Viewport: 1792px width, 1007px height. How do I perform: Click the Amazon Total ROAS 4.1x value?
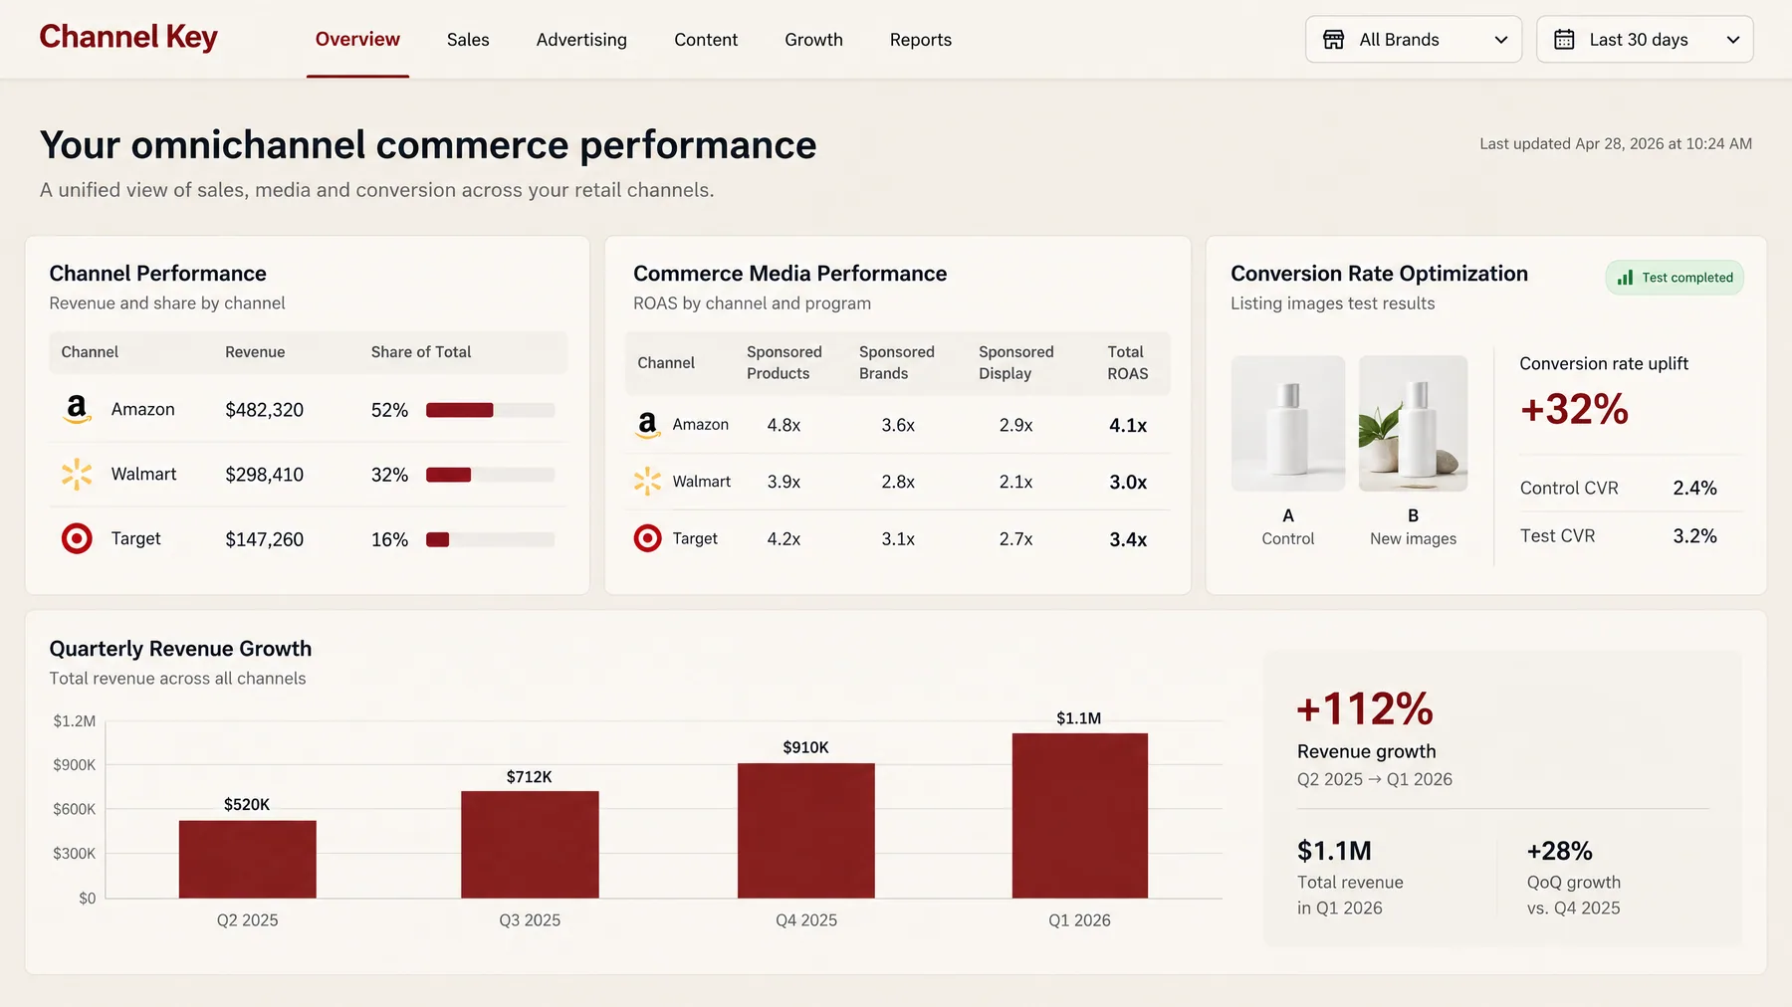[1128, 426]
